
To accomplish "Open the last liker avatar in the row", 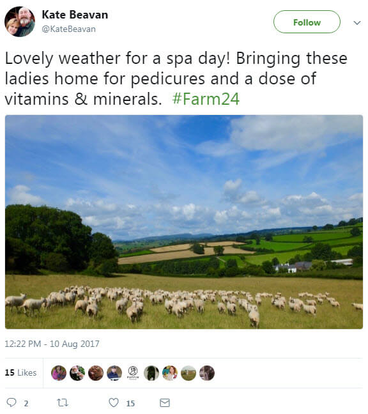I will click(207, 373).
